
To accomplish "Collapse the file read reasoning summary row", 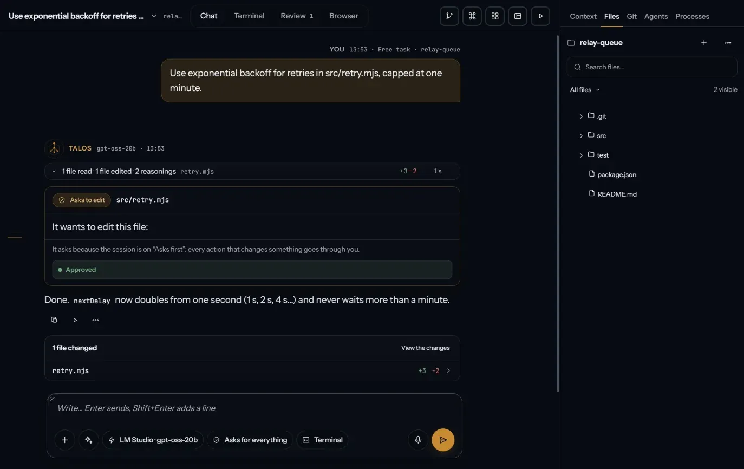I will pos(252,171).
